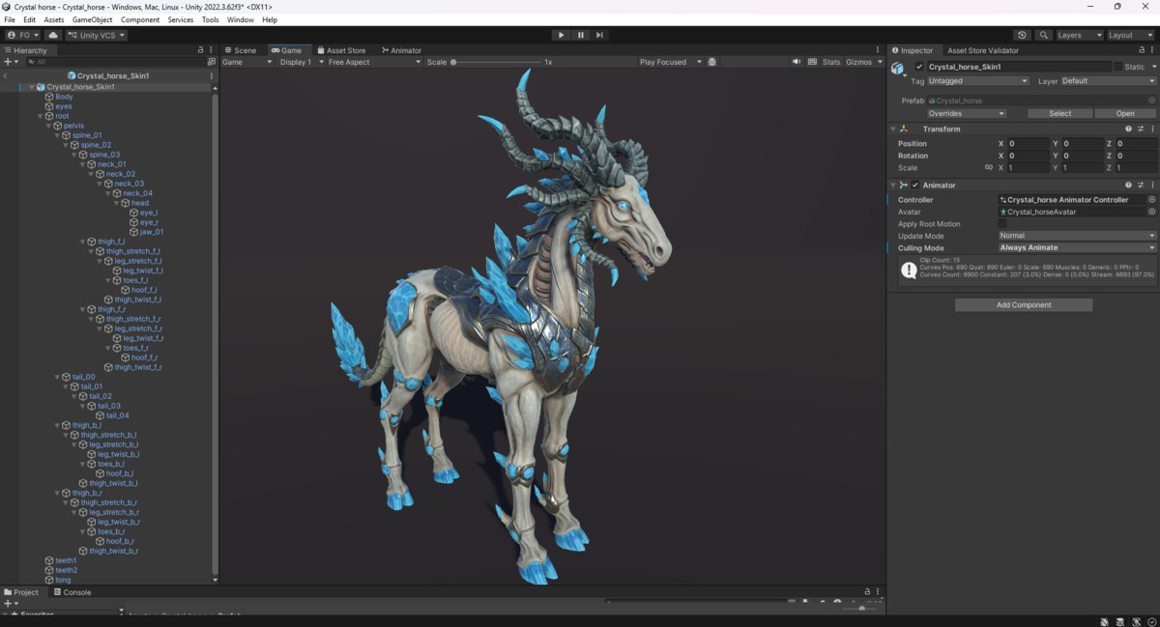Click the Hierarchy search-by-type icon
This screenshot has height=627, width=1160.
pyautogui.click(x=211, y=62)
